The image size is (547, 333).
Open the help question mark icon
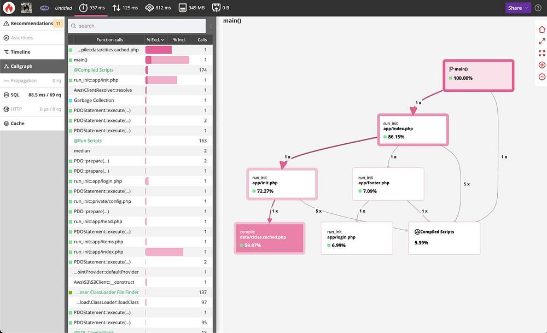538,8
